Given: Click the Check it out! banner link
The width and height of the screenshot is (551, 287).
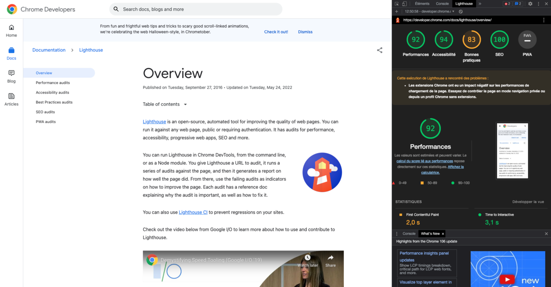Looking at the screenshot, I should click(x=276, y=32).
